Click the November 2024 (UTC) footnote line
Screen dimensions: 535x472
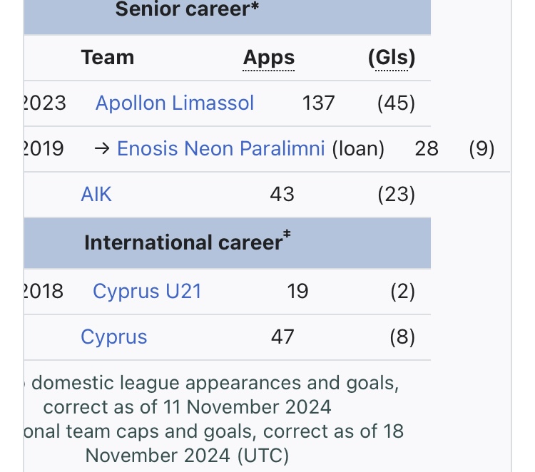click(x=187, y=454)
